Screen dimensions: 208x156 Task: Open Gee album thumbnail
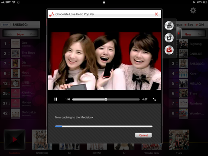click(x=15, y=44)
